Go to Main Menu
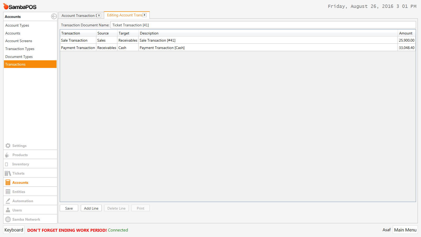Screen dimensions: 421x237 405,230
